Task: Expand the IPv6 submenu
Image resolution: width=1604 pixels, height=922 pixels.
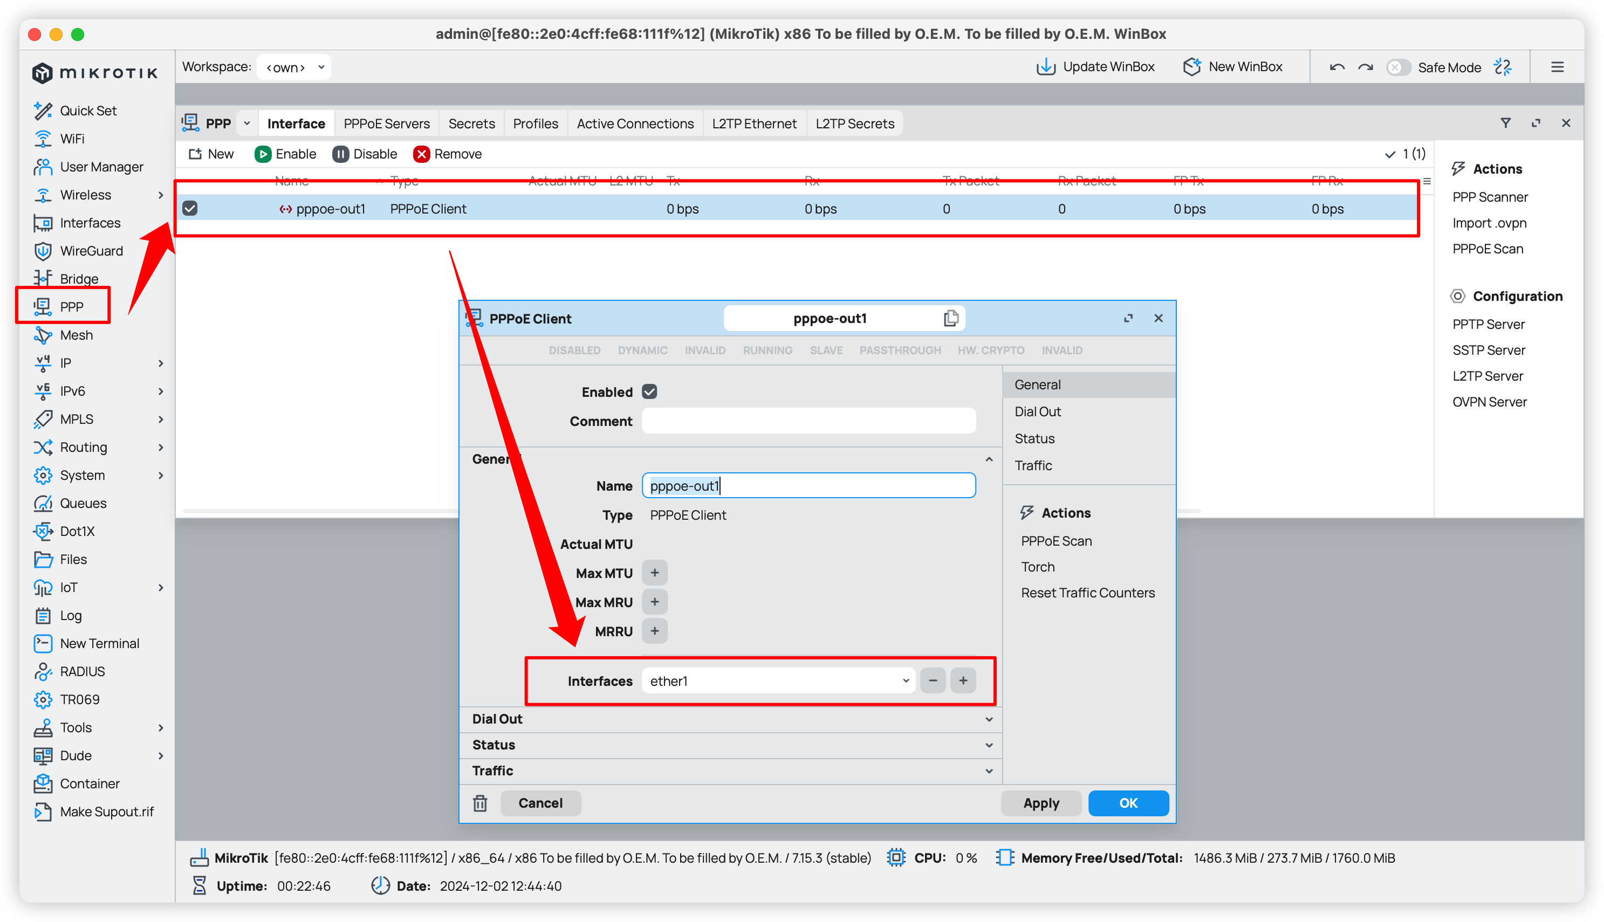Action: pyautogui.click(x=161, y=391)
